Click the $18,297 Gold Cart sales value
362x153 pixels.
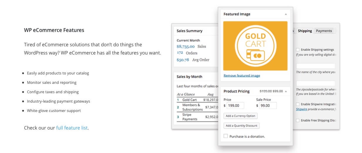pyautogui.click(x=211, y=100)
